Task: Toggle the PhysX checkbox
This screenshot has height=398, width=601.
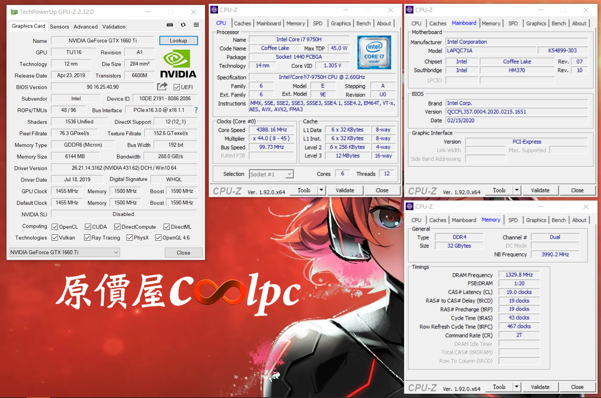Action: pyautogui.click(x=130, y=238)
